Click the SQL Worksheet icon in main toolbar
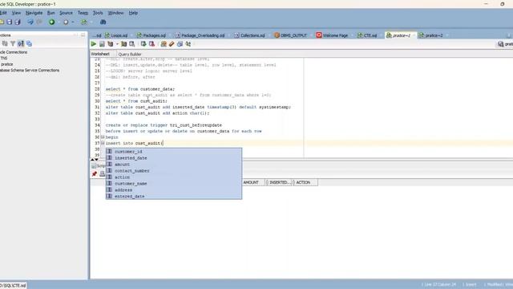 [84, 22]
